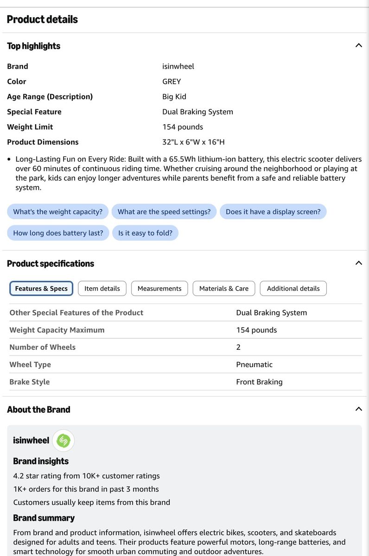Click the isinwheel brand name in About section

click(31, 441)
